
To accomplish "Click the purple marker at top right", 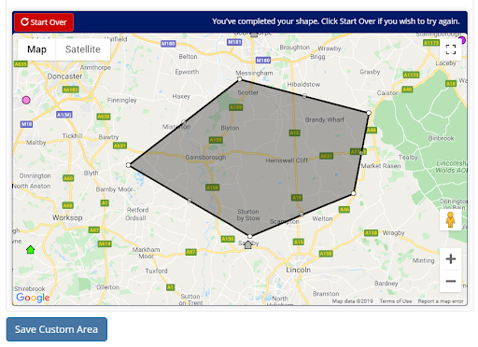I will point(462,40).
